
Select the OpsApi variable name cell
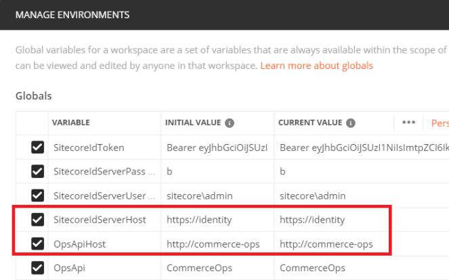point(104,268)
